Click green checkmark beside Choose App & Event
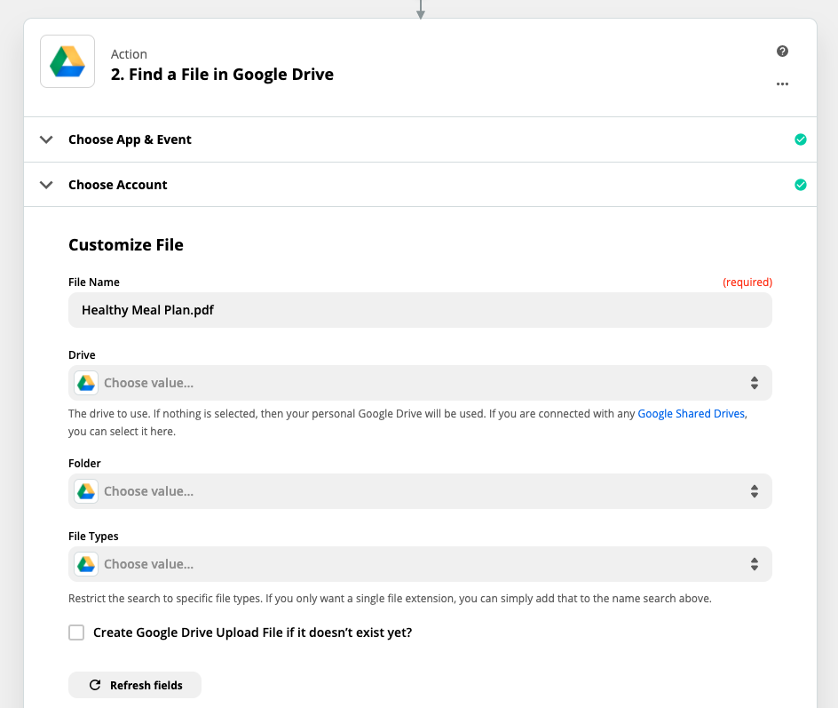The width and height of the screenshot is (838, 708). click(800, 139)
